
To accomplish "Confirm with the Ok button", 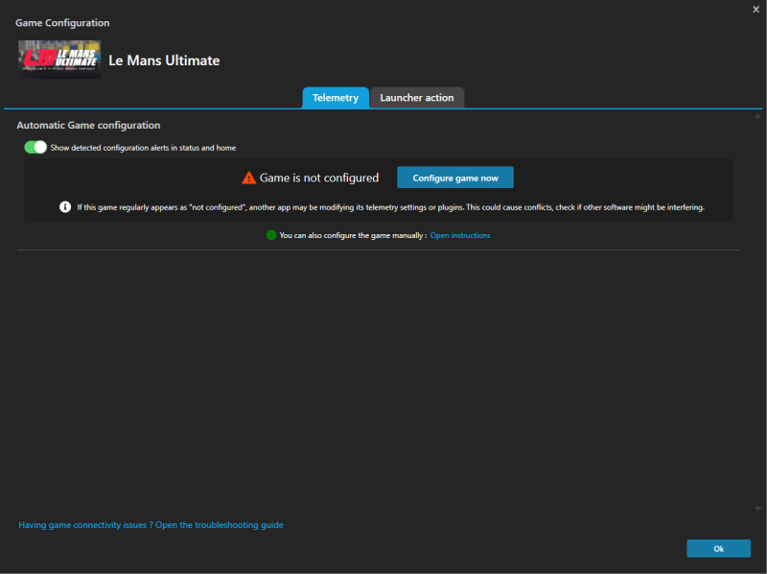I will [718, 548].
